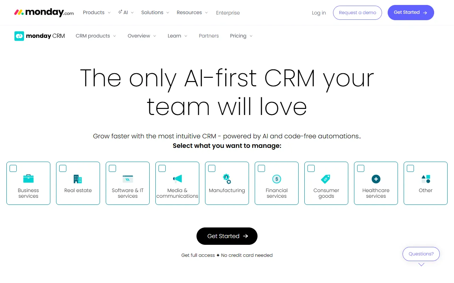Go to the Partners page

click(209, 36)
